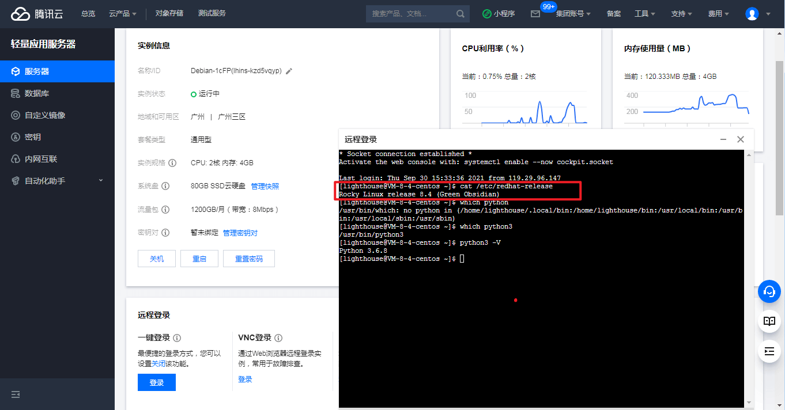Click the info icon beside 系统盘

pos(165,186)
